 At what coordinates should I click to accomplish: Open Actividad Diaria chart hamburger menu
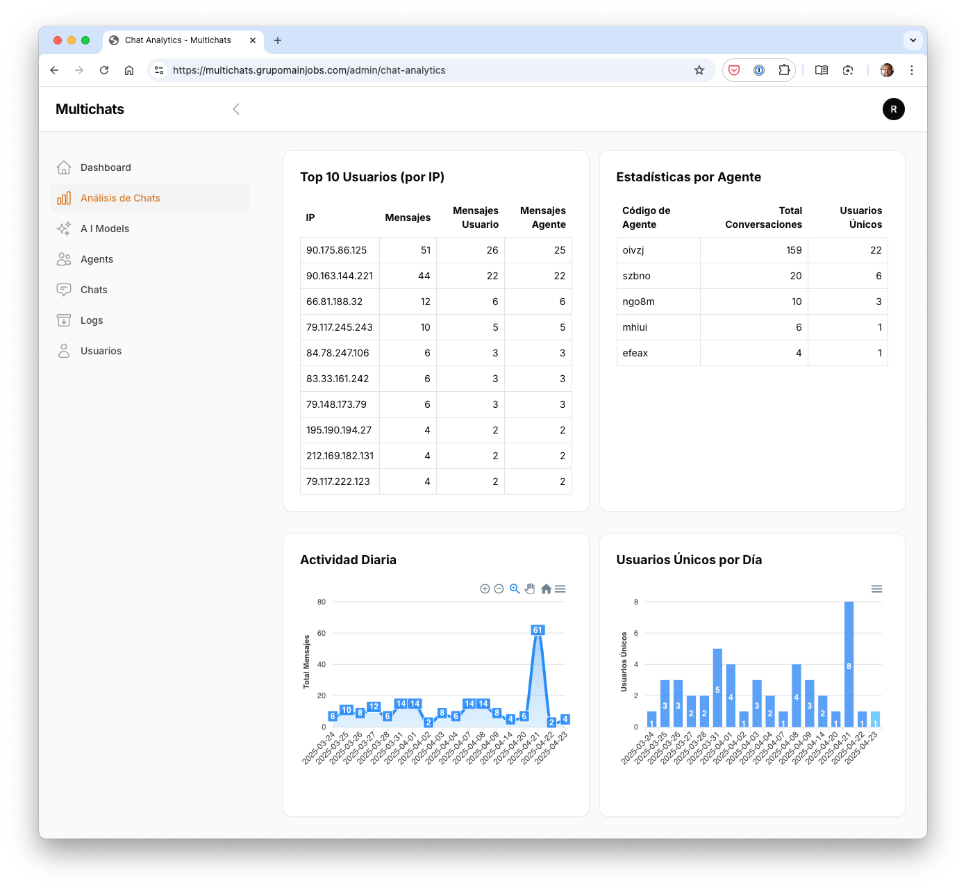560,589
